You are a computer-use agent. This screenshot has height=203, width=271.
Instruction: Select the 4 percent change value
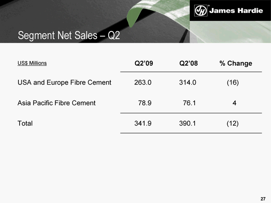(x=234, y=103)
